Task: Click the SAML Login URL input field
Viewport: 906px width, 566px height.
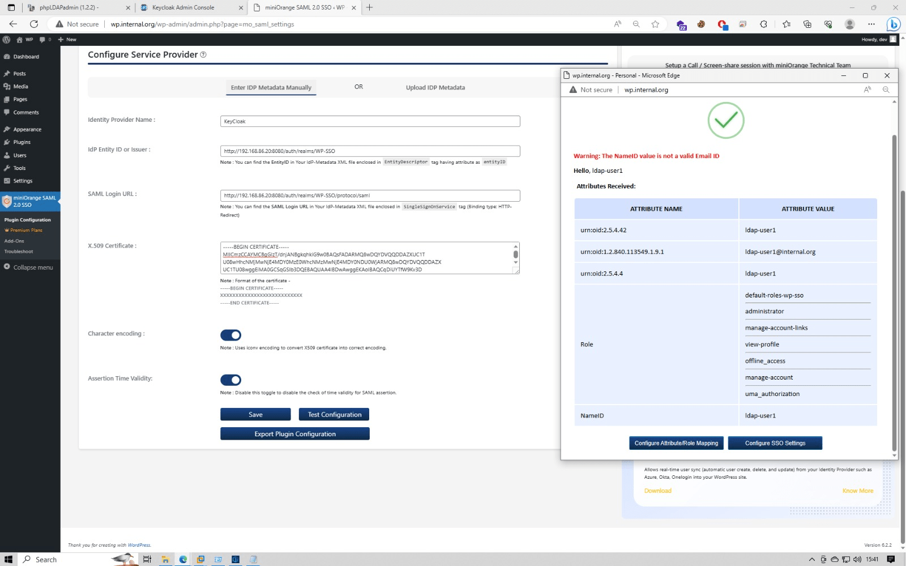Action: [x=370, y=195]
